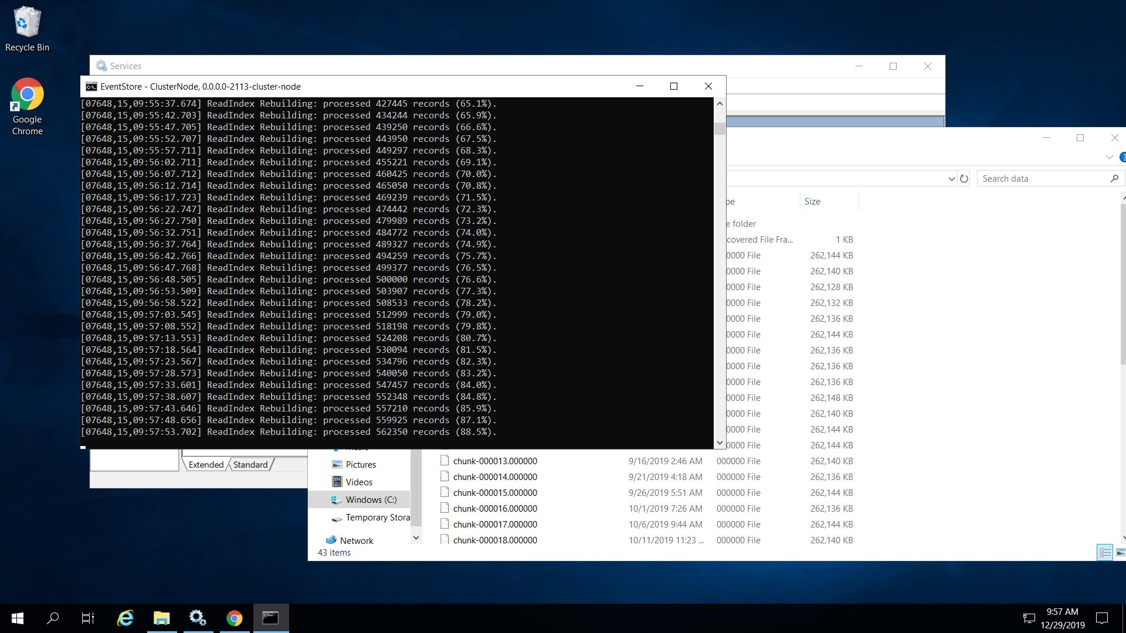Sort files by the Size column header

(812, 202)
